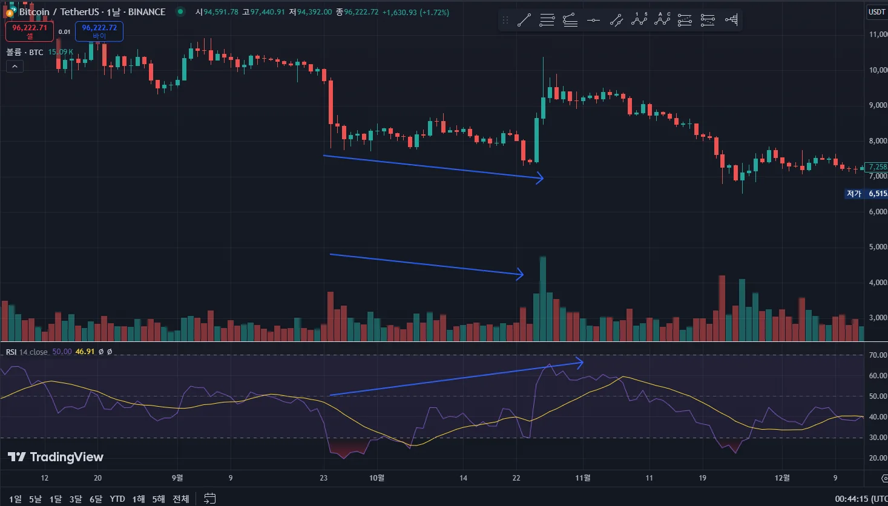The width and height of the screenshot is (888, 506).
Task: Click the 12월 date label on time axis
Action: [782, 478]
